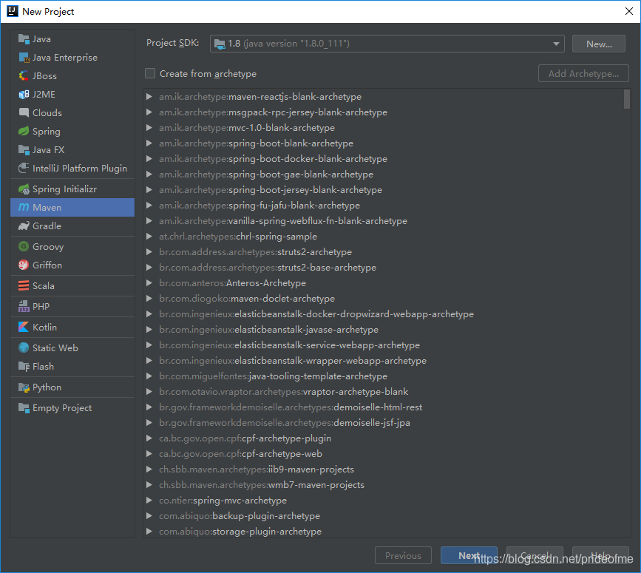Image resolution: width=641 pixels, height=573 pixels.
Task: Click the Spring Initializr icon
Action: point(24,189)
